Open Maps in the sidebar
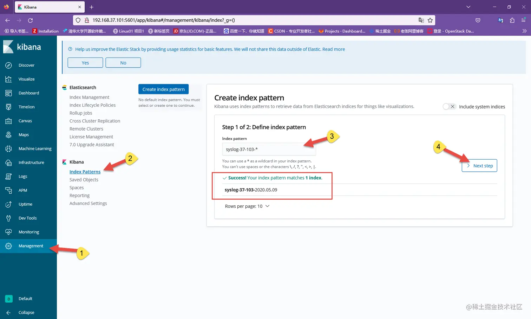Screen dimensions: 531x319 pyautogui.click(x=24, y=135)
